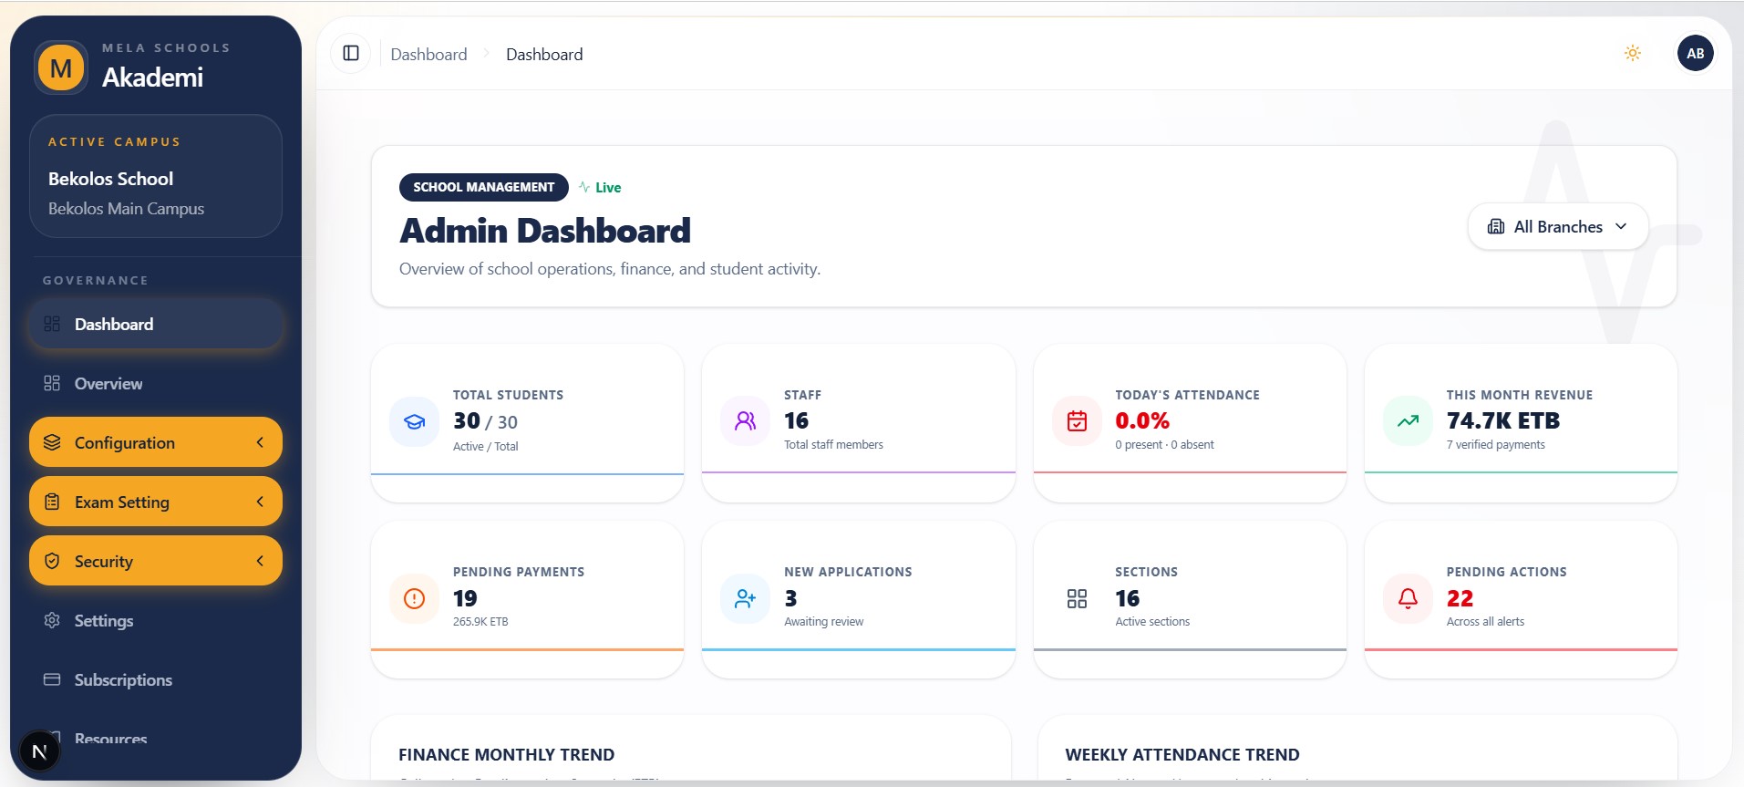
Task: Click the graduation cap Total Students icon
Action: point(415,421)
